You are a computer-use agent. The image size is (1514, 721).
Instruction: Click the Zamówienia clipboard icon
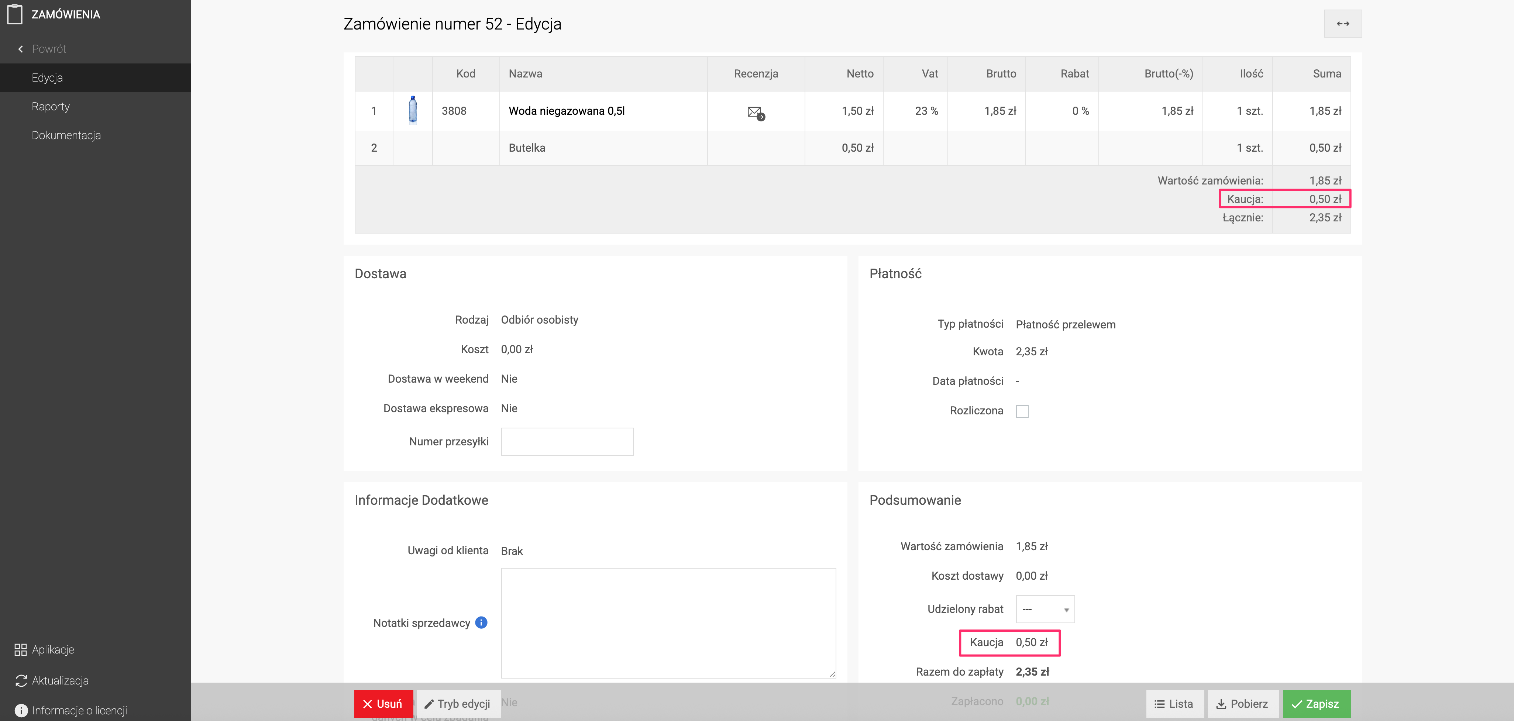15,14
